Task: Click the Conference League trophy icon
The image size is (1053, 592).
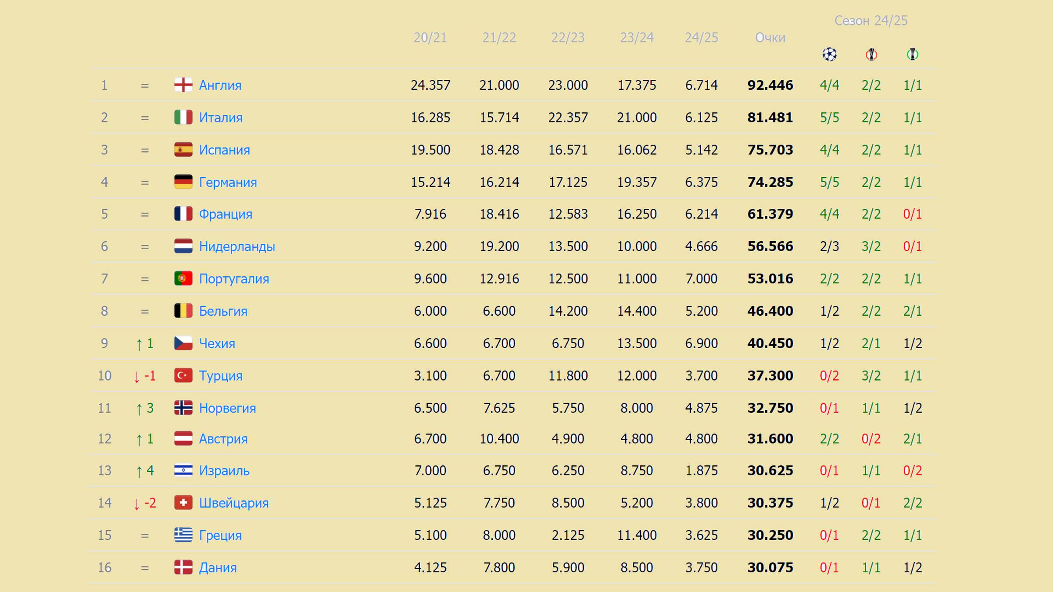Action: (913, 54)
